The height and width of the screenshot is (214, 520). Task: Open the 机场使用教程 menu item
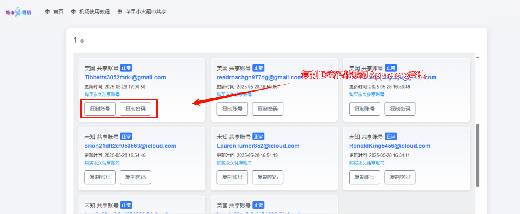(x=94, y=12)
